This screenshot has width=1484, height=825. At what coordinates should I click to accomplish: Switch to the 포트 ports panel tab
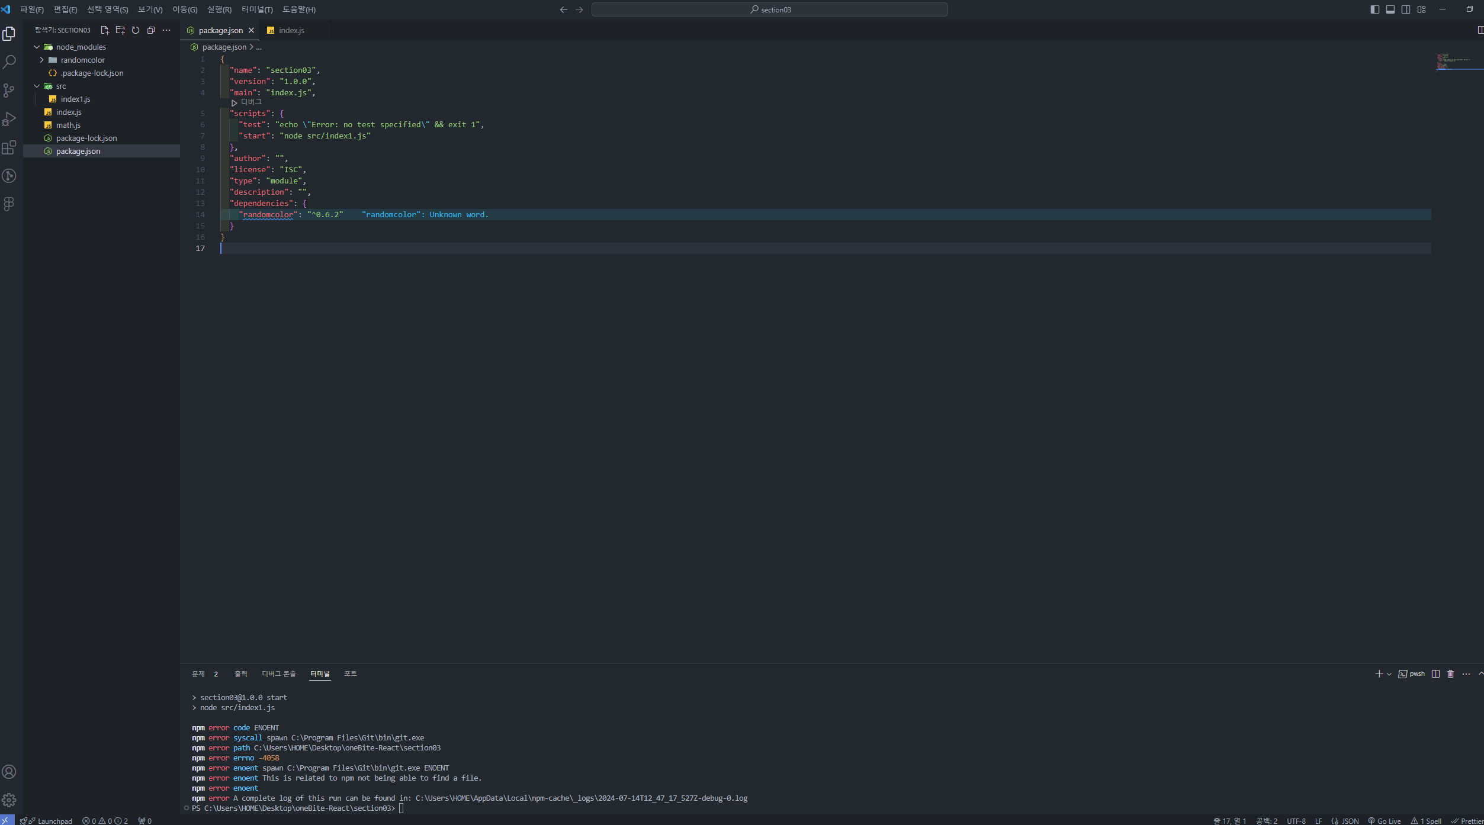(x=350, y=674)
